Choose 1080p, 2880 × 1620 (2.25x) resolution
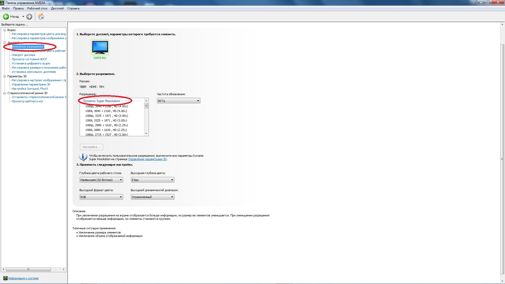Viewport: 505px width, 284px height. coord(107,125)
